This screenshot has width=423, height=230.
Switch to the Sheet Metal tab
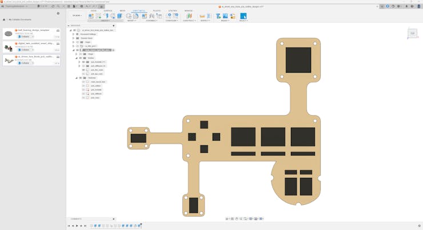[x=138, y=11]
